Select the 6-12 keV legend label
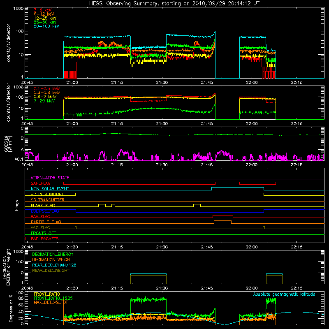The image size is (329, 329). (x=44, y=14)
